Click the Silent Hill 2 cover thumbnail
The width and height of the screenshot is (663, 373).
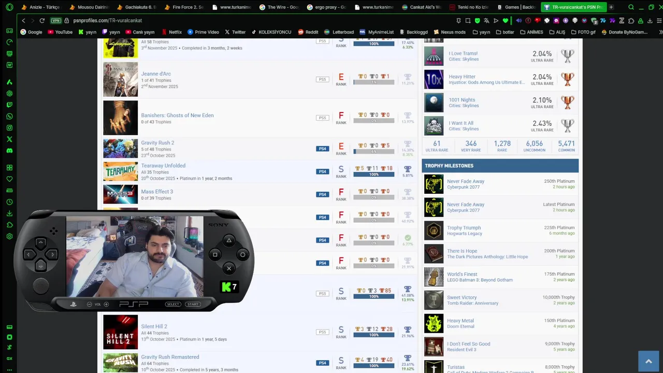click(120, 332)
